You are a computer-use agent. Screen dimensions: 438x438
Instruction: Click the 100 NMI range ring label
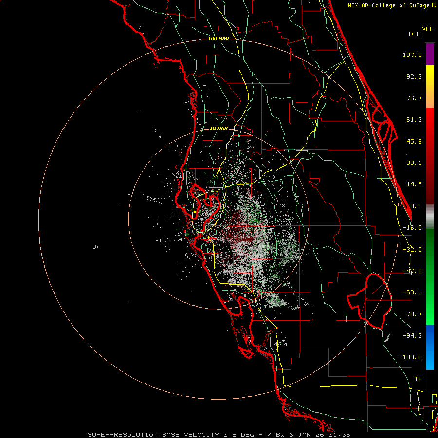[x=219, y=38]
